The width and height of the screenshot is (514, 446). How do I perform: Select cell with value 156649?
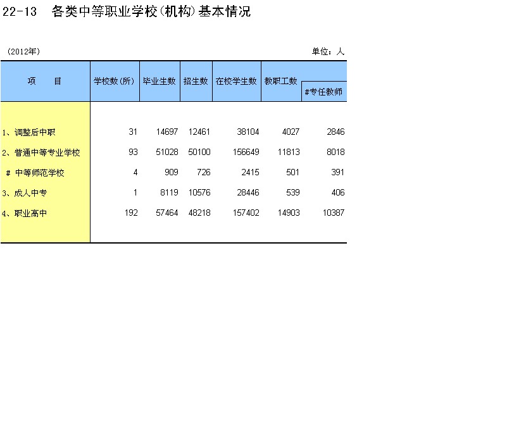tap(246, 152)
